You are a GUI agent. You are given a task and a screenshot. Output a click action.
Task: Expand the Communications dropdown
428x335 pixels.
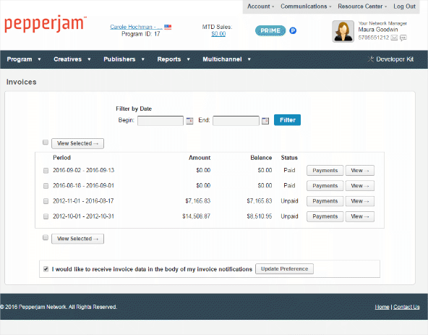pyautogui.click(x=306, y=7)
